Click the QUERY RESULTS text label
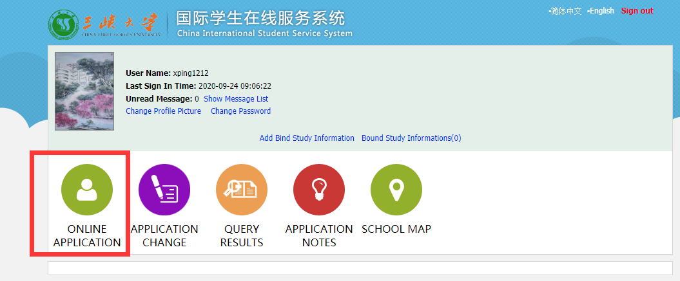Screen dimensions: 680x281 click(242, 236)
